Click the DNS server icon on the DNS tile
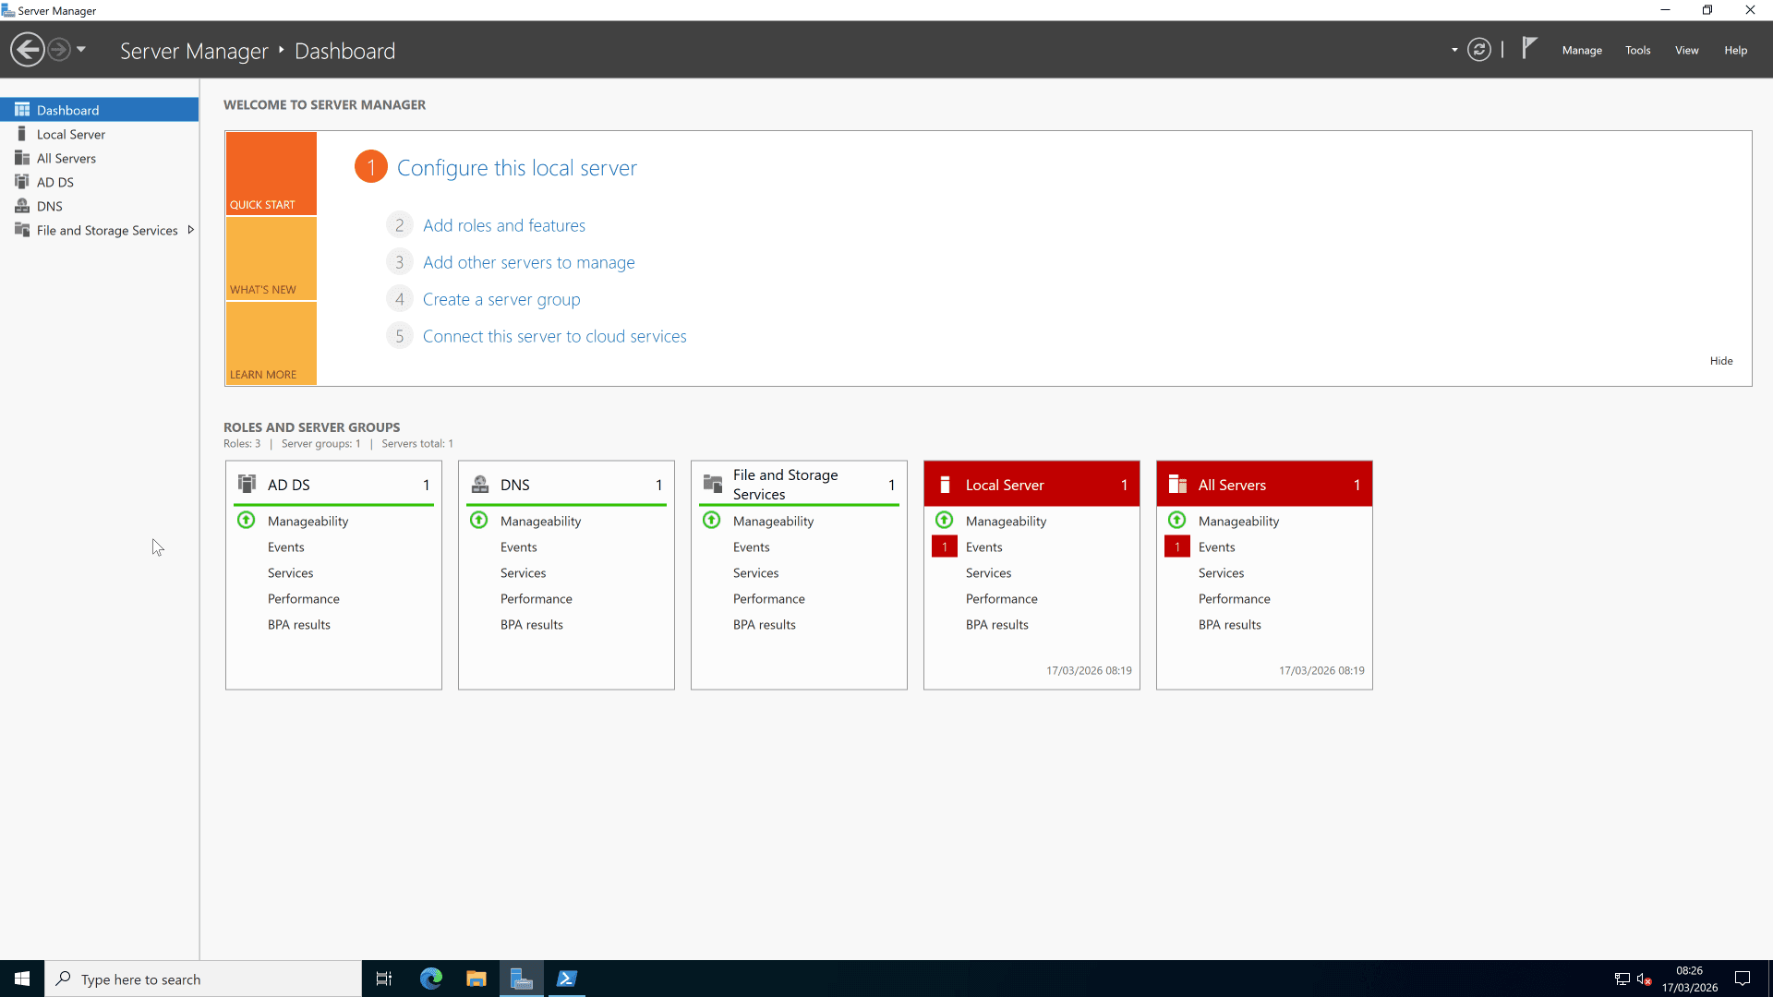 click(479, 483)
